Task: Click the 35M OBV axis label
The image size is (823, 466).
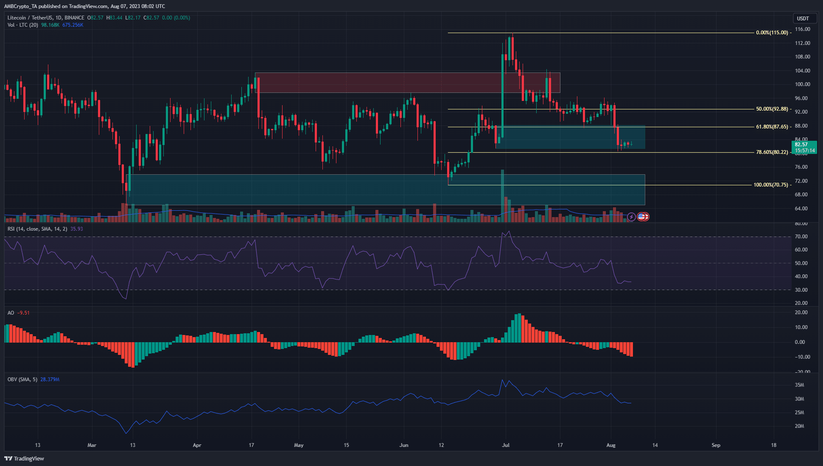Action: (799, 385)
